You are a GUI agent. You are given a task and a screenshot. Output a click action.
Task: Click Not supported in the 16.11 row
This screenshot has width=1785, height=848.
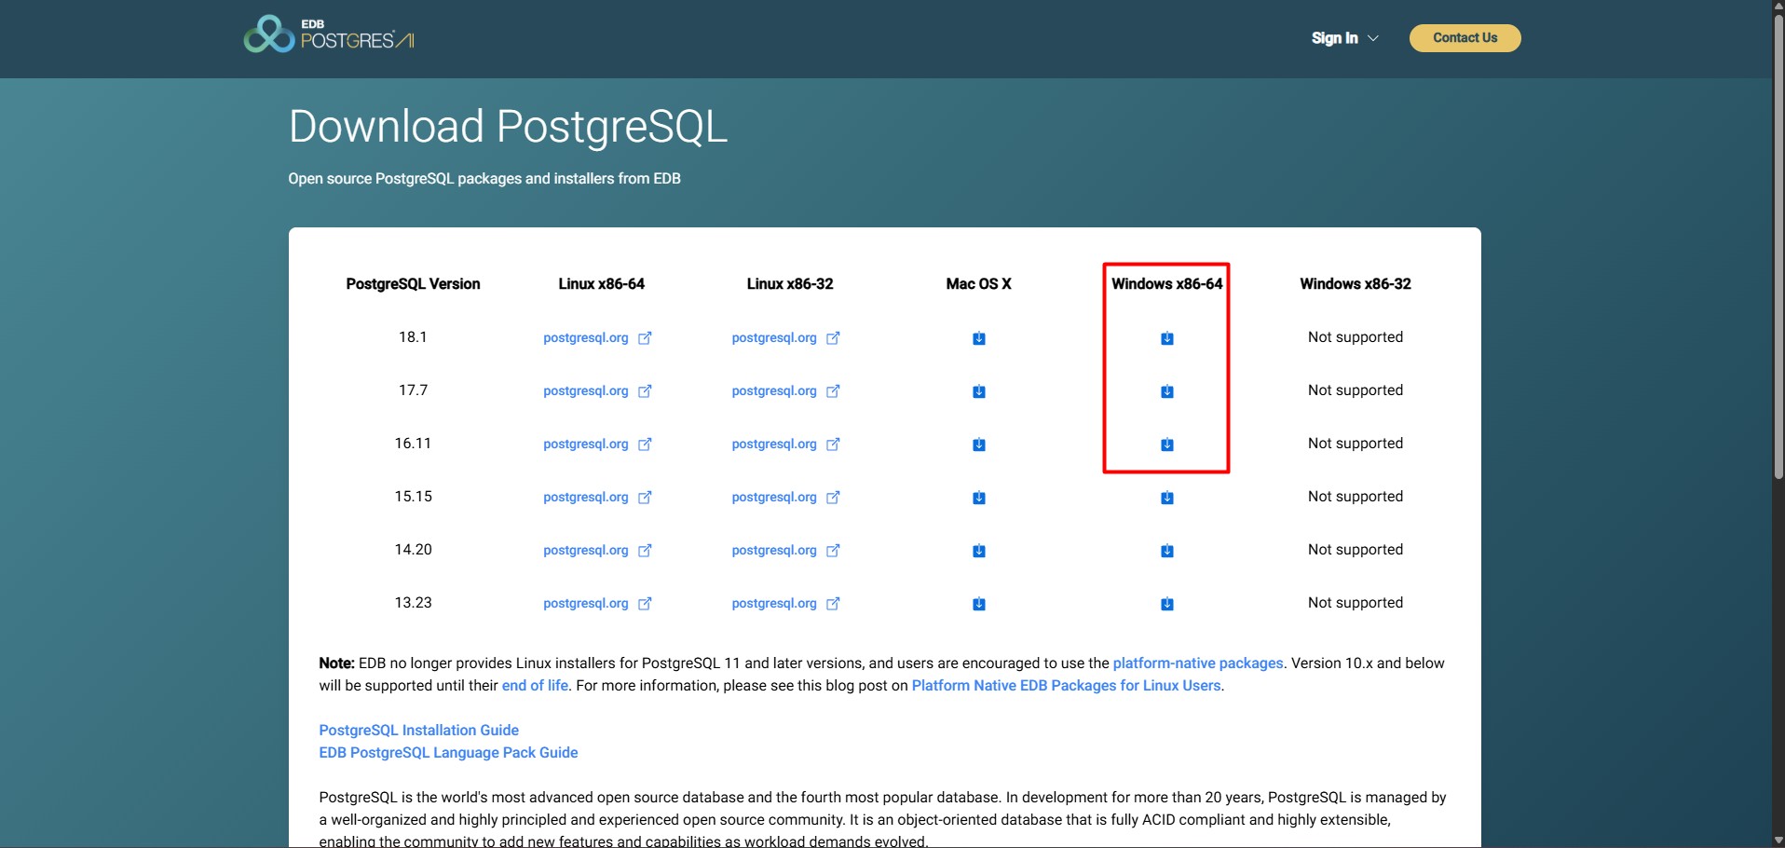pyautogui.click(x=1356, y=443)
